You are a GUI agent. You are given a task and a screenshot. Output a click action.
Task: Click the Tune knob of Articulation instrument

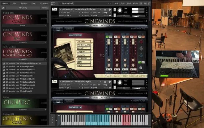click(120, 10)
